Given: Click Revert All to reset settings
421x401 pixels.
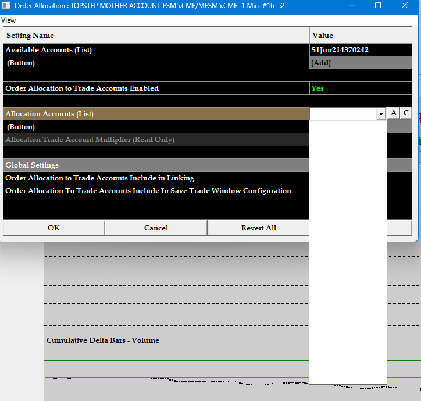Looking at the screenshot, I should pyautogui.click(x=258, y=228).
